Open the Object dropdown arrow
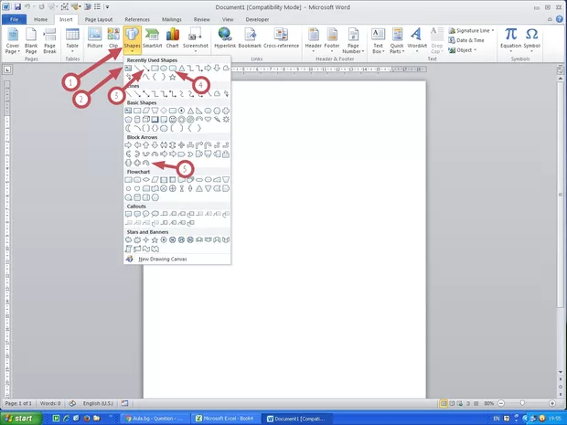Viewport: 567px width, 425px height. [476, 50]
